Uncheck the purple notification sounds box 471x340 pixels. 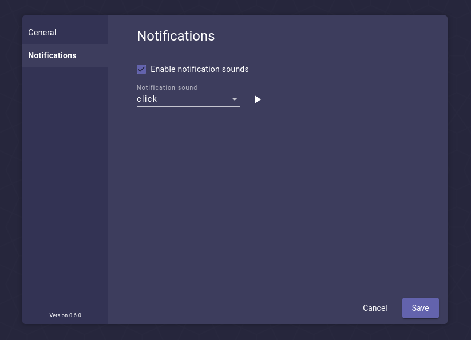pos(141,69)
